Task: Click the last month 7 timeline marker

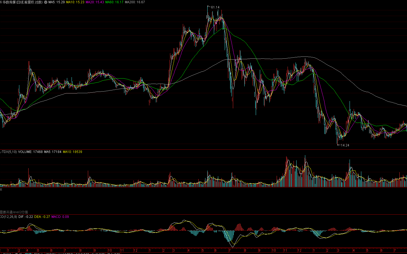Action: (x=394, y=250)
